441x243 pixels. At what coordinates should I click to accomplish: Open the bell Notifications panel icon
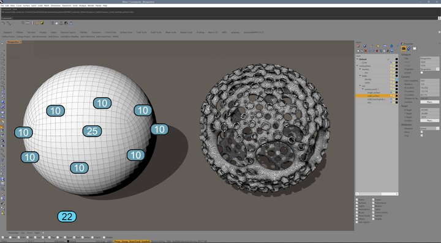coord(391,46)
